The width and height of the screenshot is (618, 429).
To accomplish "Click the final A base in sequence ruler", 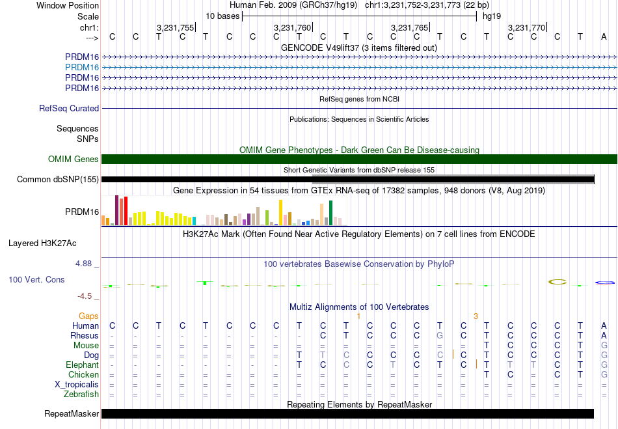I will click(x=604, y=36).
